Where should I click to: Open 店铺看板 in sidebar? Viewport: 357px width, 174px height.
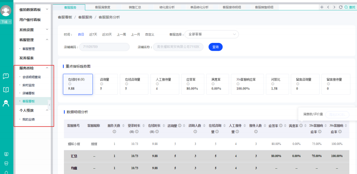click(29, 93)
